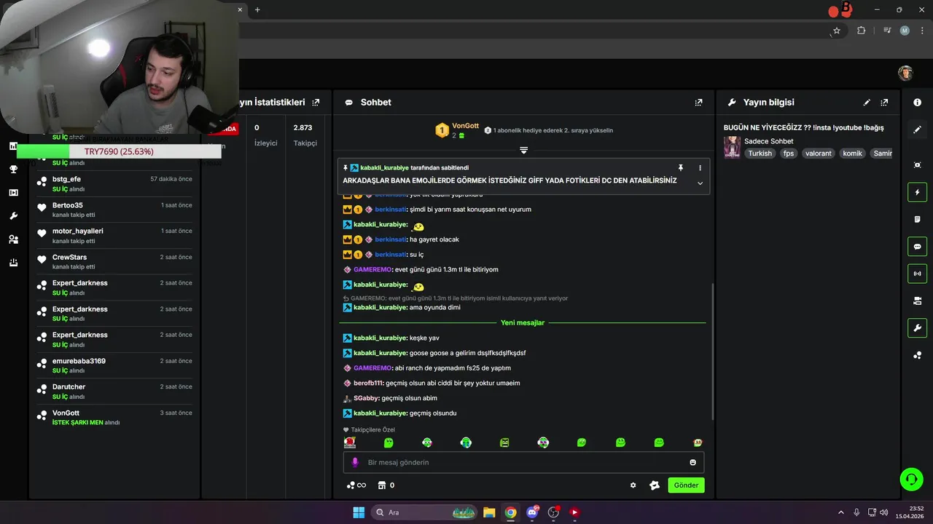
Task: Click the microphone icon in message box
Action: [x=356, y=462]
